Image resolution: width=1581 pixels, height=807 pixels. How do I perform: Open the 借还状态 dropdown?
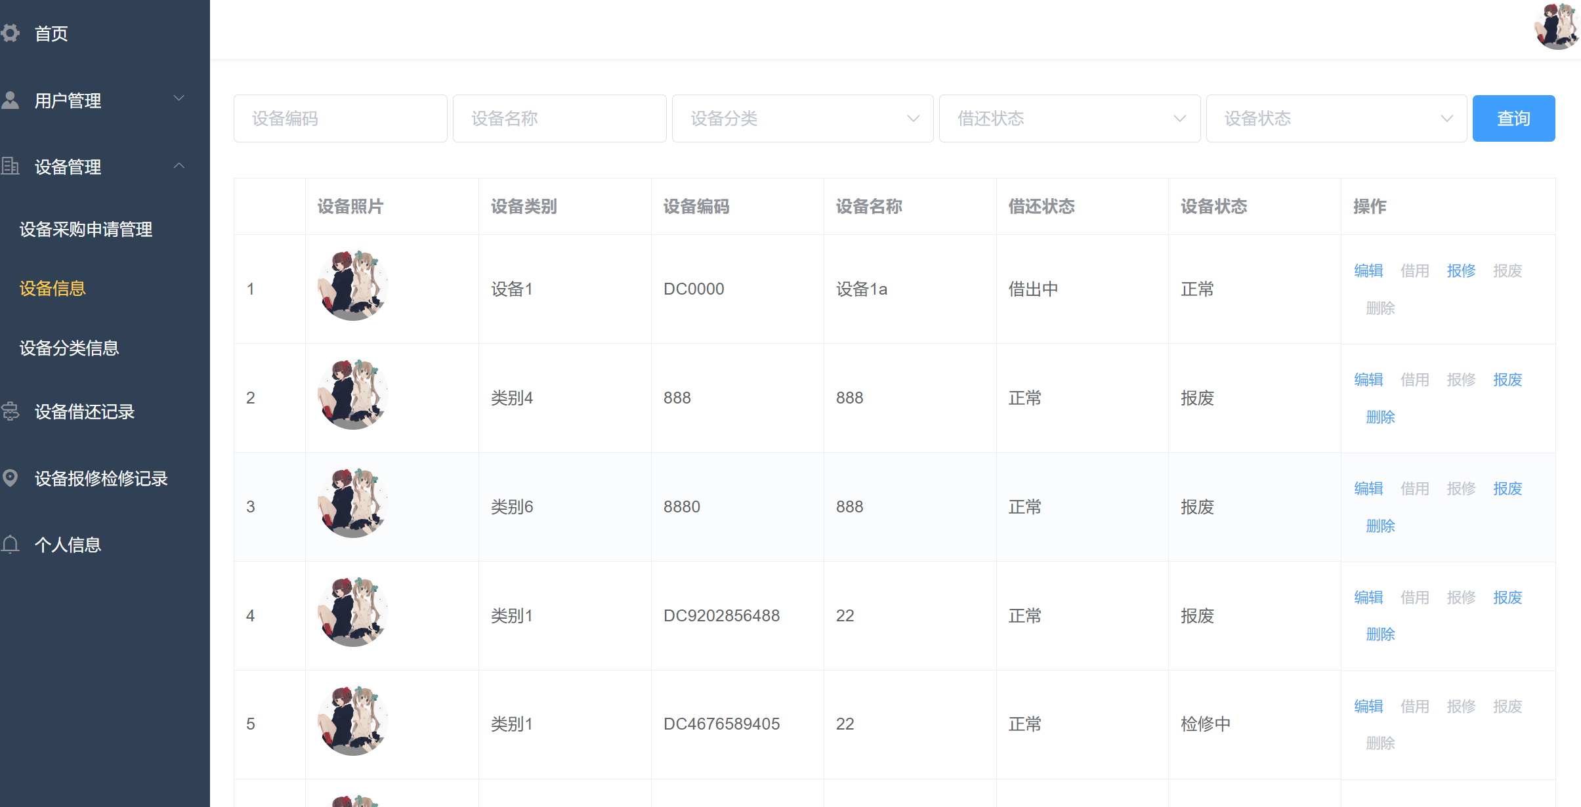(x=1069, y=118)
